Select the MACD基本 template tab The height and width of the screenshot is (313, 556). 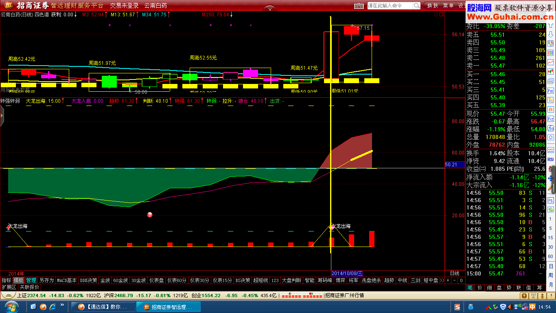click(x=67, y=280)
